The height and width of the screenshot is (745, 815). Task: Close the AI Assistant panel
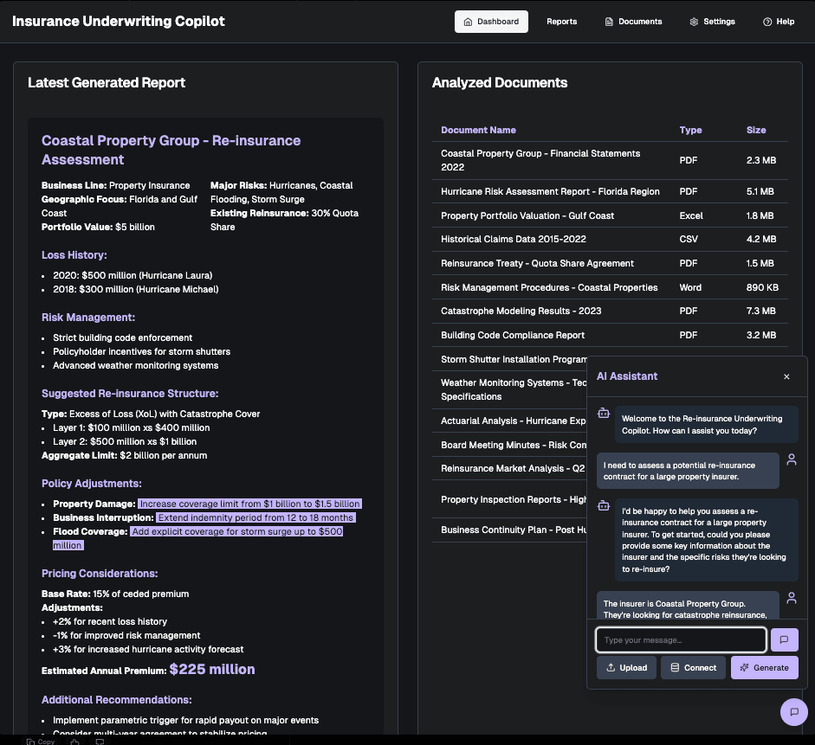(x=786, y=377)
